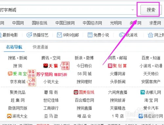
Task: Open the 工商银行 link
Action: [x=51, y=108]
